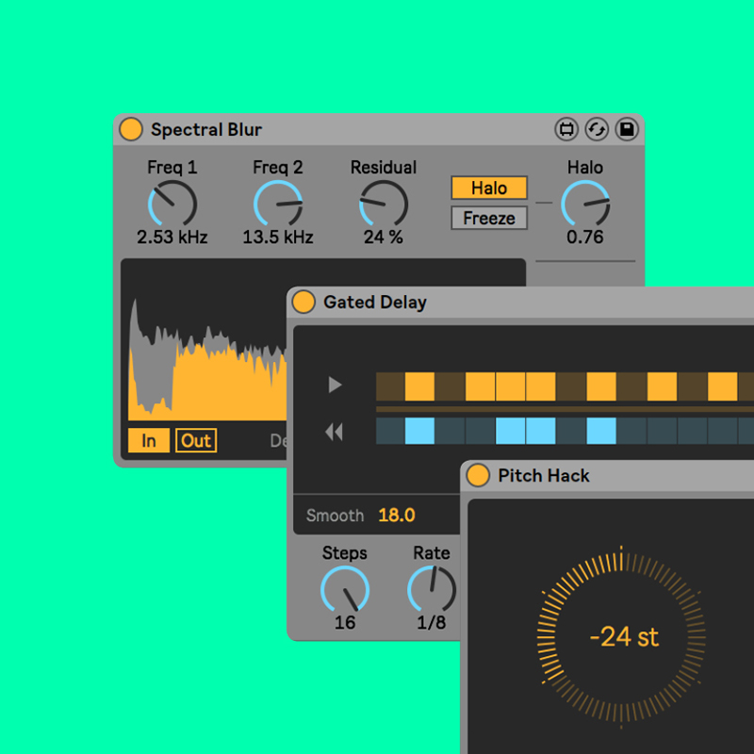Screen dimensions: 754x754
Task: Save Spectral Blur preset with the floppy disk icon
Action: point(627,129)
